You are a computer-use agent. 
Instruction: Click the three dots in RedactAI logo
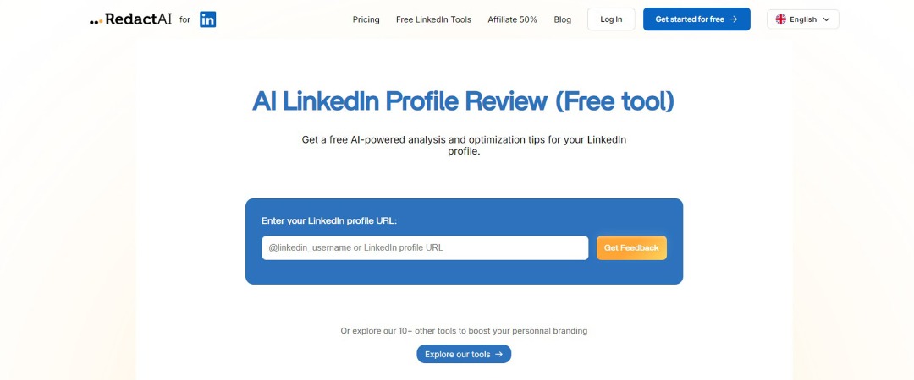tap(96, 21)
